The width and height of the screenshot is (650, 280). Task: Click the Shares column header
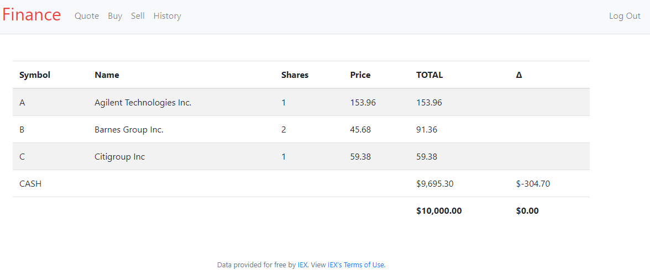(x=295, y=75)
